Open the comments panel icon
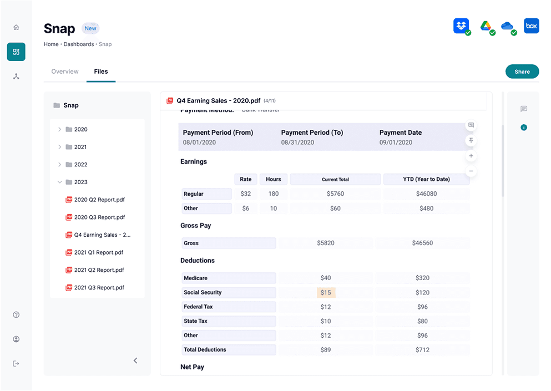This screenshot has width=551, height=391. 524,109
